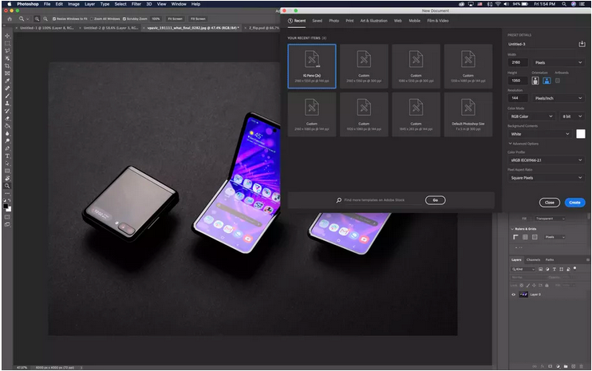Enable the Artboards checkbox

[x=558, y=81]
